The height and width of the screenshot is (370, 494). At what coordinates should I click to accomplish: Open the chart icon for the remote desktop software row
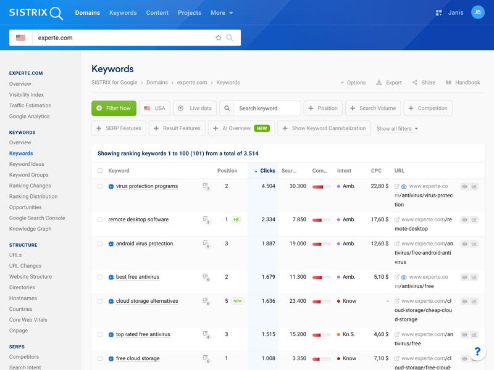[474, 220]
